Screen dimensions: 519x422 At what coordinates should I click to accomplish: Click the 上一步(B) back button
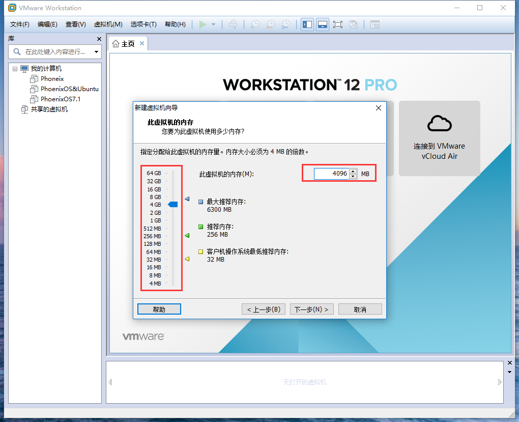click(264, 309)
